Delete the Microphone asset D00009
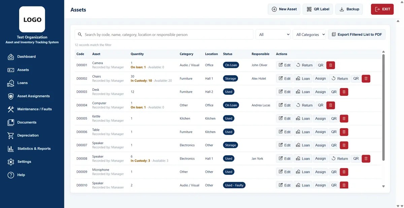404x208 pixels. (344, 172)
